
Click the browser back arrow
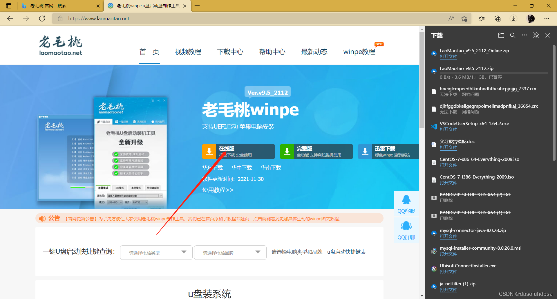(10, 19)
